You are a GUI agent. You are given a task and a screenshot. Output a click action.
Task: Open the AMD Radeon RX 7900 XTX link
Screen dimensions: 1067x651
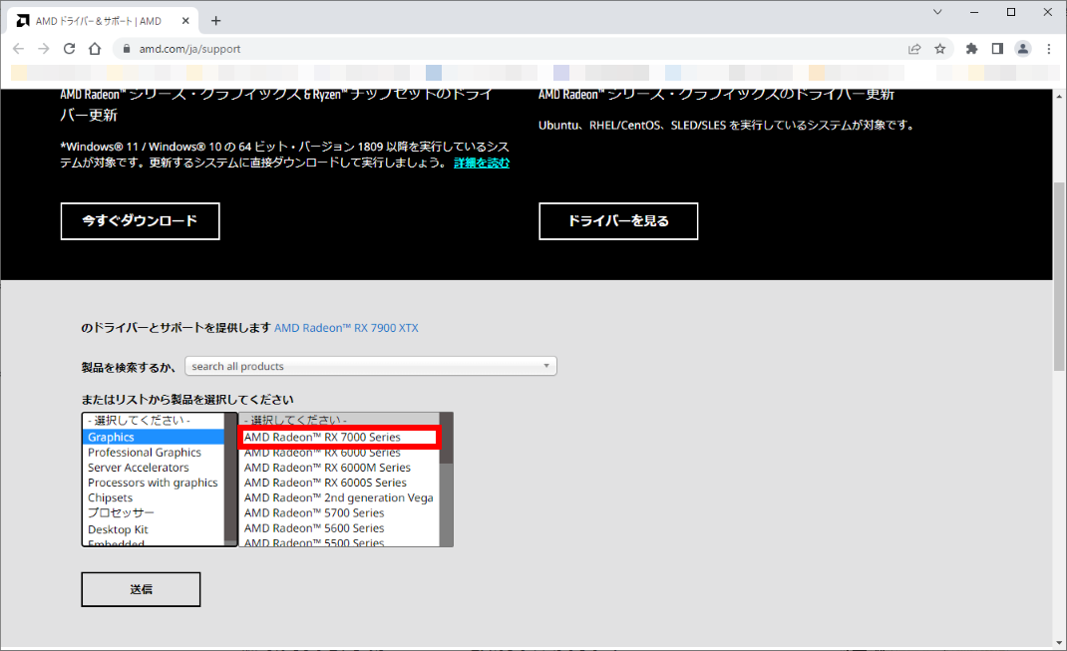tap(346, 328)
